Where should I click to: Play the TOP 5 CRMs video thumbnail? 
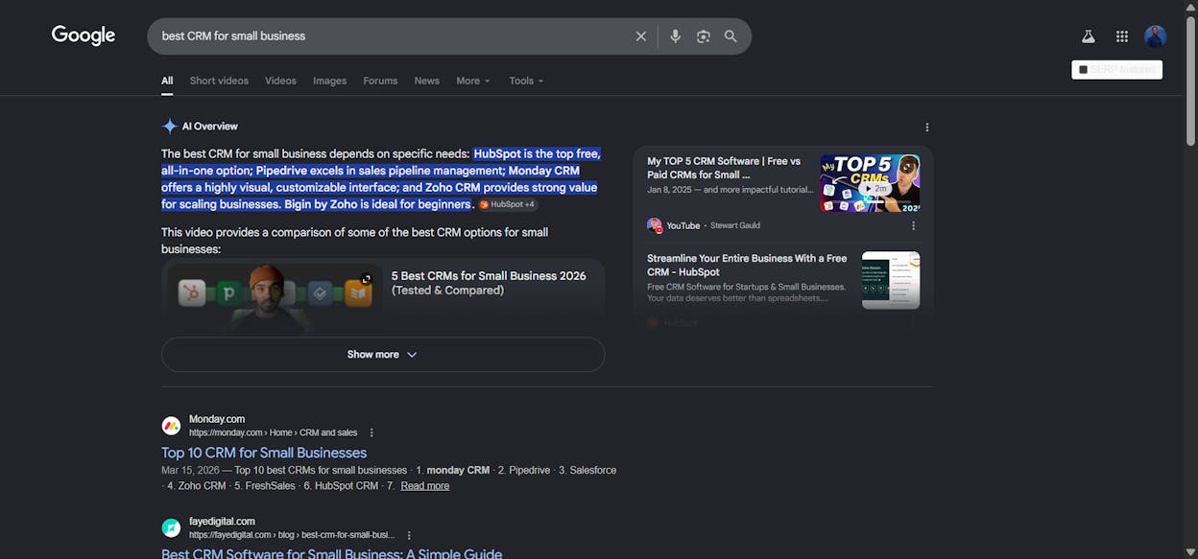(x=870, y=183)
